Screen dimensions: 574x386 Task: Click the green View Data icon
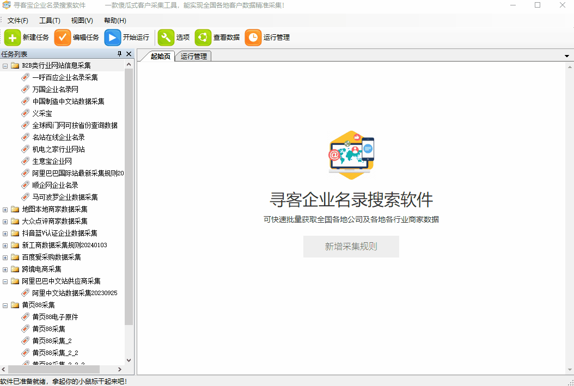tap(203, 38)
